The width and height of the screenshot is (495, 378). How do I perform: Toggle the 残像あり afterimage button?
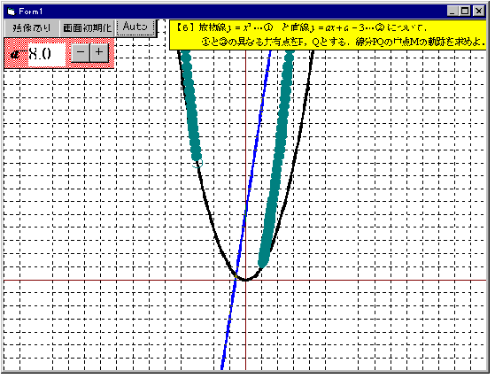(x=32, y=28)
